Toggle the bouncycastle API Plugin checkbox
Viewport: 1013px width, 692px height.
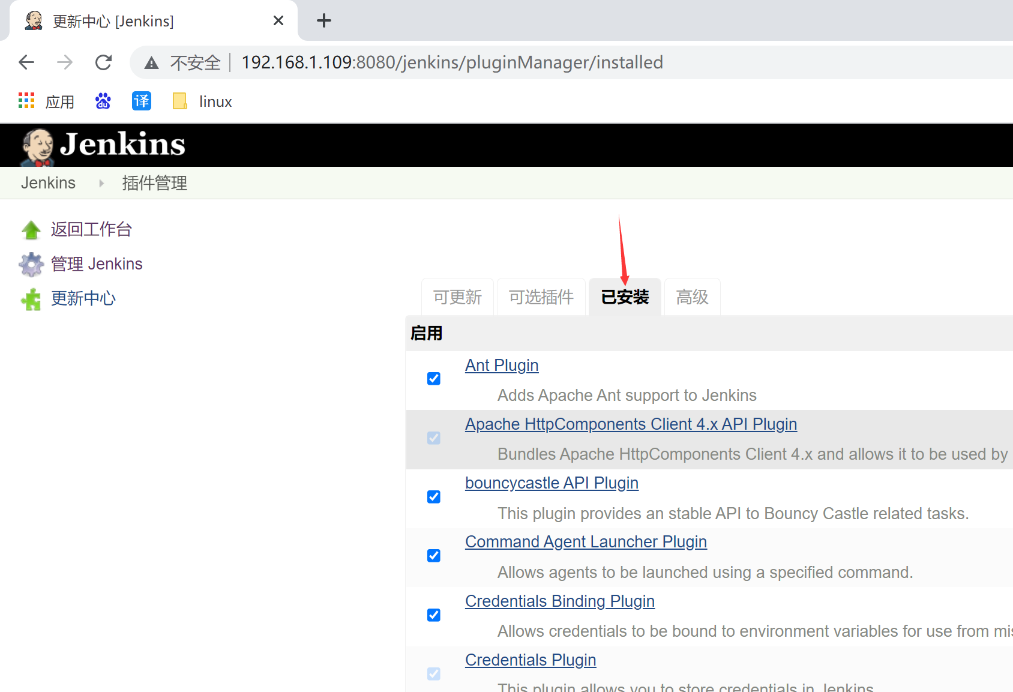click(x=434, y=497)
